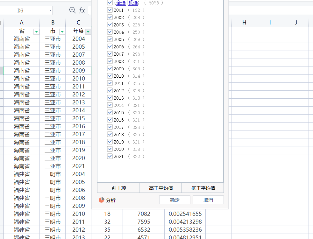Image resolution: width=313 pixels, height=239 pixels.
Task: Open the fx insert function button
Action: pyautogui.click(x=82, y=10)
